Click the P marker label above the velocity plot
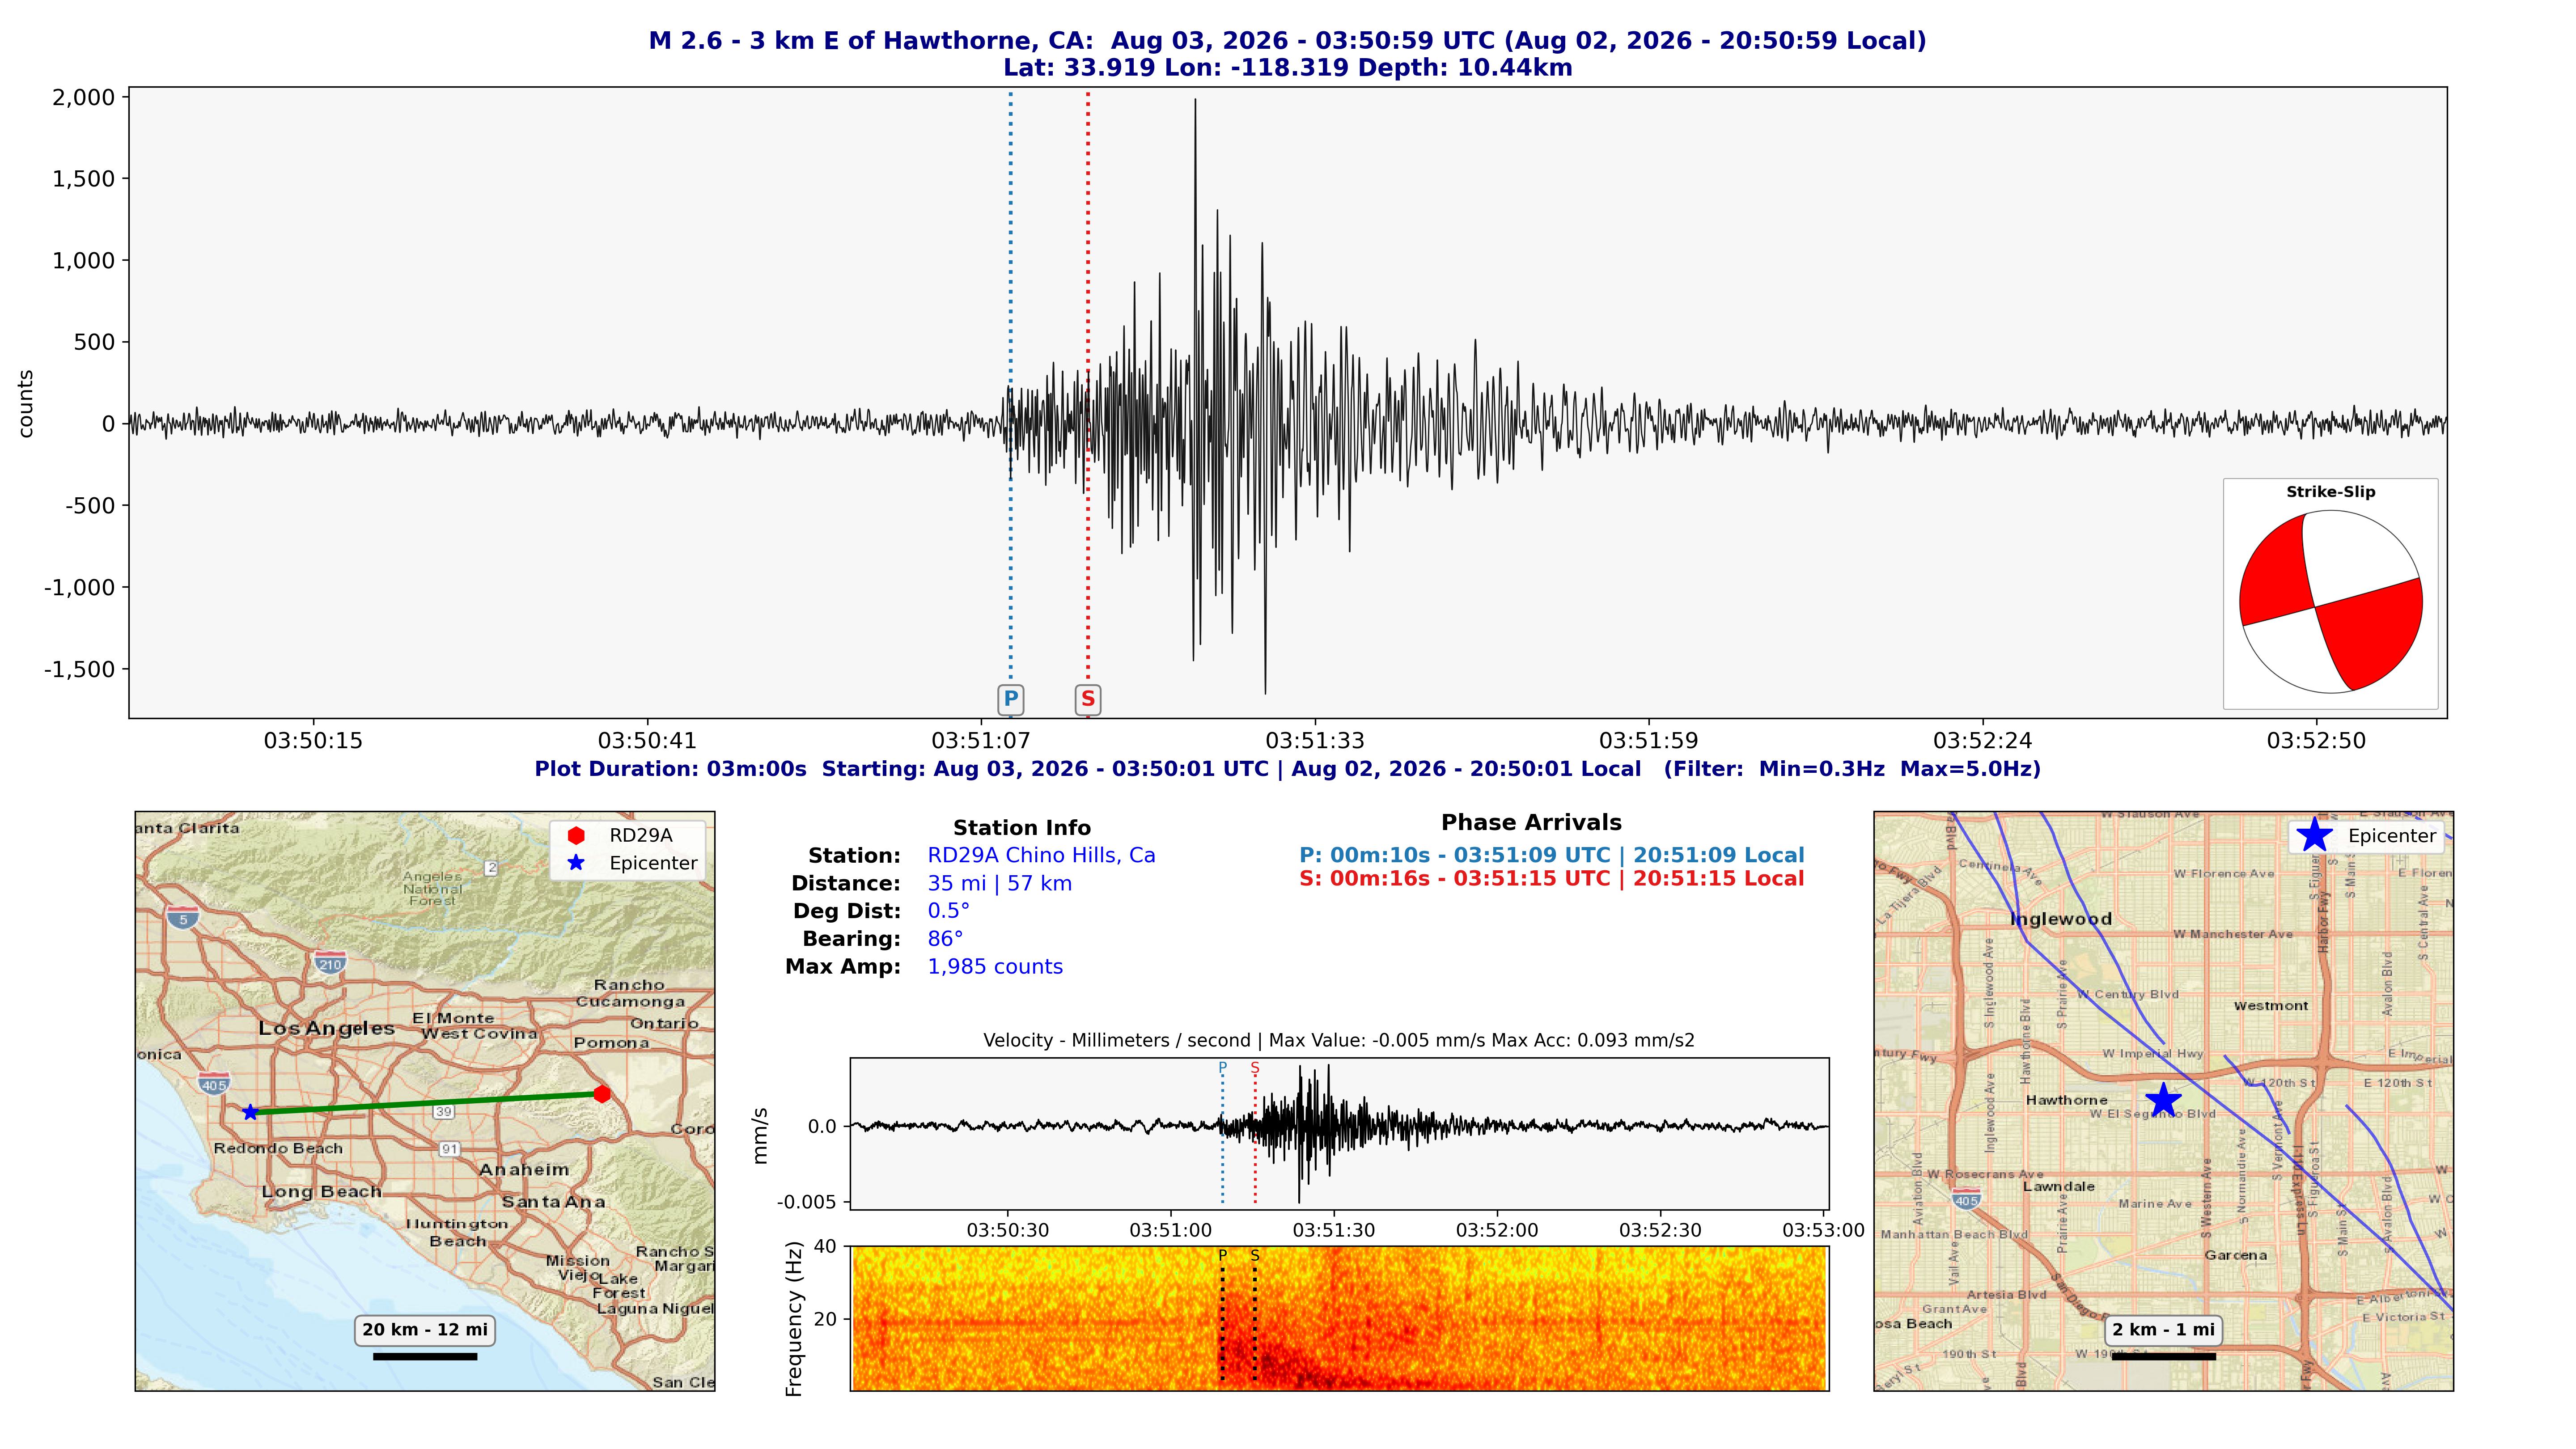This screenshot has width=2576, height=1449. 1222,1068
